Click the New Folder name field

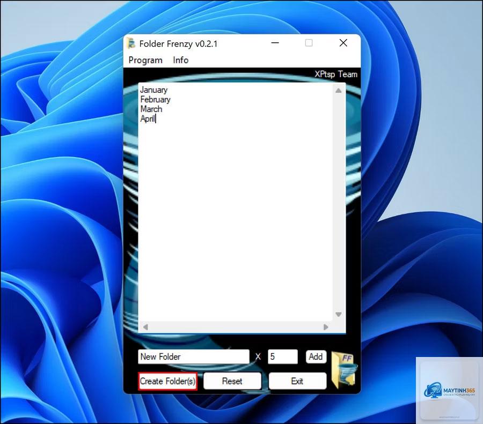[x=193, y=356]
